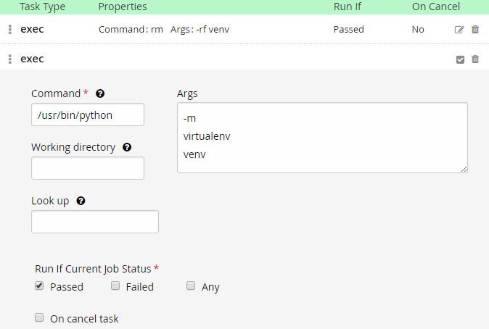Viewport: 489px width, 329px height.
Task: Grab the drag handle of the first exec task
Action: coord(10,29)
